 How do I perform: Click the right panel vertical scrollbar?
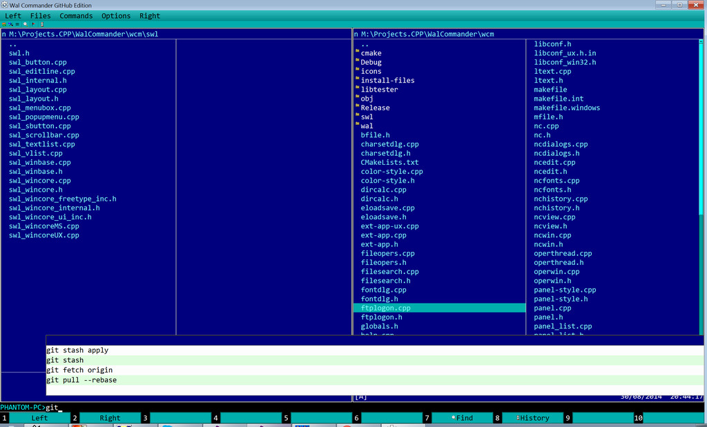point(701,187)
